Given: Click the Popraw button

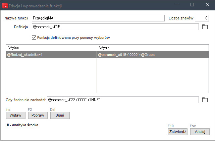Looking at the screenshot, I should (x=38, y=115).
